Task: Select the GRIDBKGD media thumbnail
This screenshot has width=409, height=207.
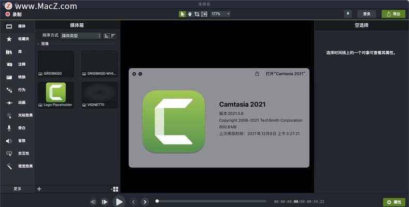Action: (x=56, y=64)
